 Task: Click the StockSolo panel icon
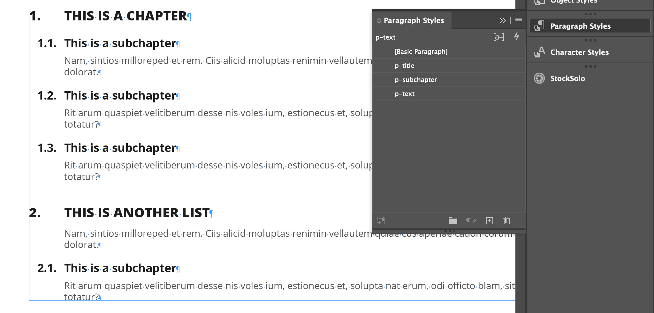539,78
